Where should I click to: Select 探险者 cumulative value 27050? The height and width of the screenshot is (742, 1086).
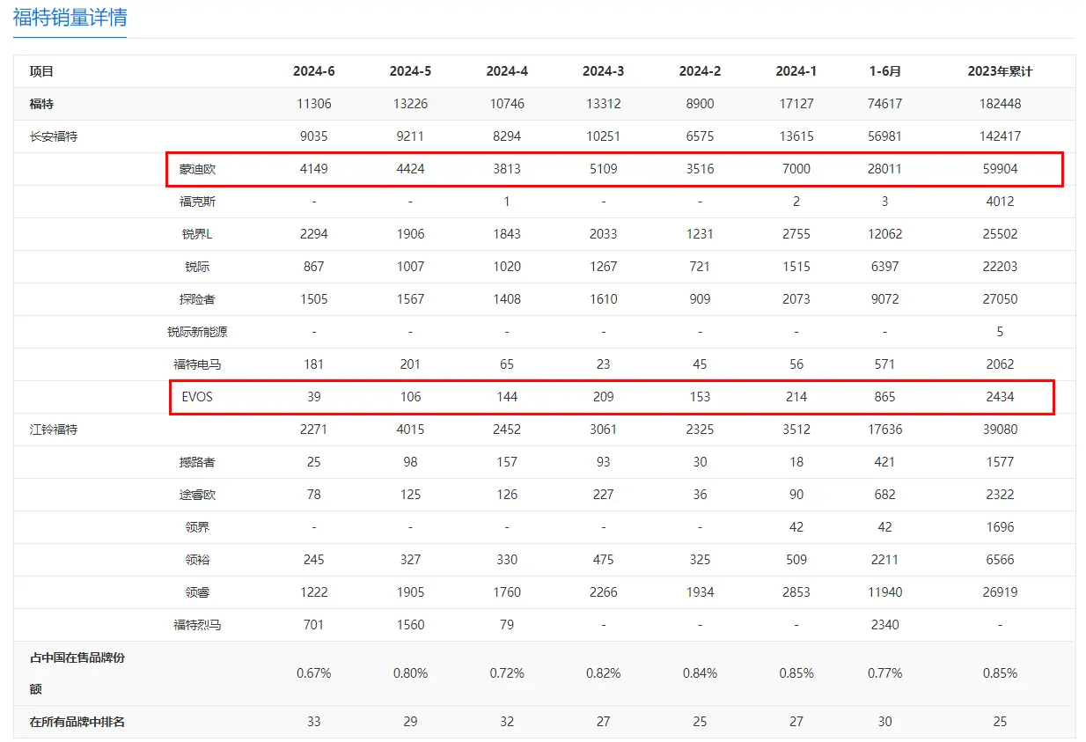[1000, 299]
